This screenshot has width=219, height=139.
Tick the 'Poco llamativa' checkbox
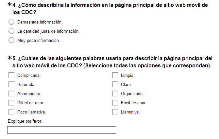[x=11, y=112]
